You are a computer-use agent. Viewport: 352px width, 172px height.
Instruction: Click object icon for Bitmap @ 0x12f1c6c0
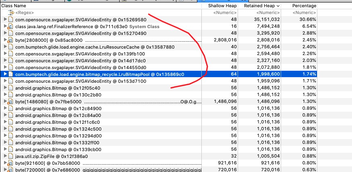(11, 122)
